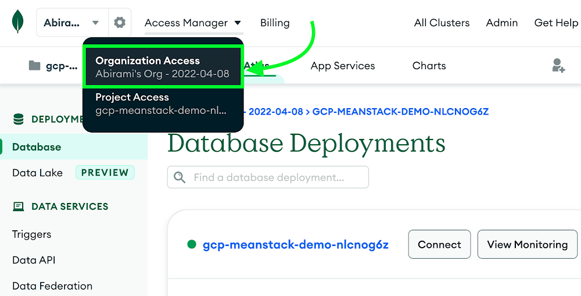
Task: Click the gcp-... project name
Action: pyautogui.click(x=62, y=66)
